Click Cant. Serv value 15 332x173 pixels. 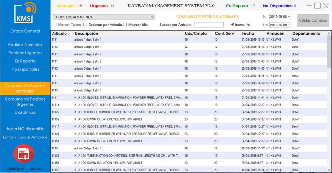[x=216, y=97]
